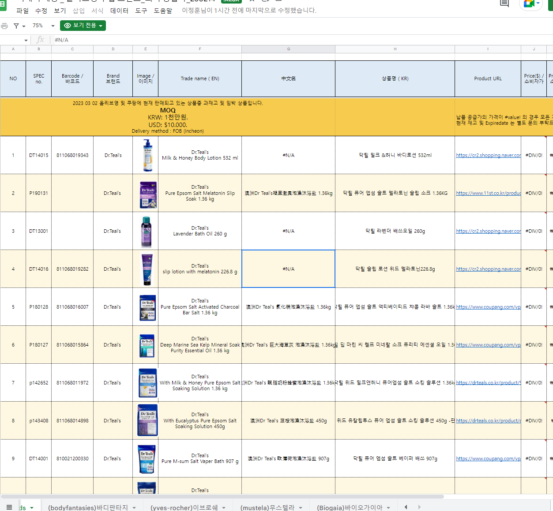The width and height of the screenshot is (553, 511).
Task: Click the Milk & Honey Body Lotion thumbnail
Action: 147,155
